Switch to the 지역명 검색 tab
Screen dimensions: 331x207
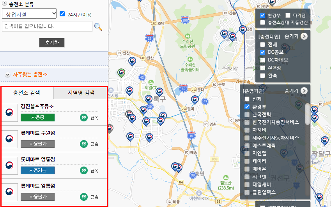pyautogui.click(x=81, y=93)
